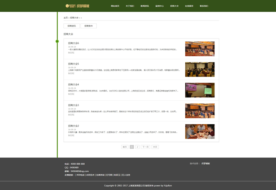The width and height of the screenshot is (276, 190).
Task: Open the 招商大会2 thumbnail image
Action: point(200,131)
